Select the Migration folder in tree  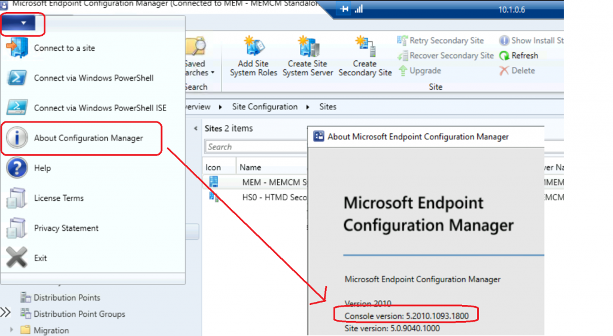click(51, 331)
